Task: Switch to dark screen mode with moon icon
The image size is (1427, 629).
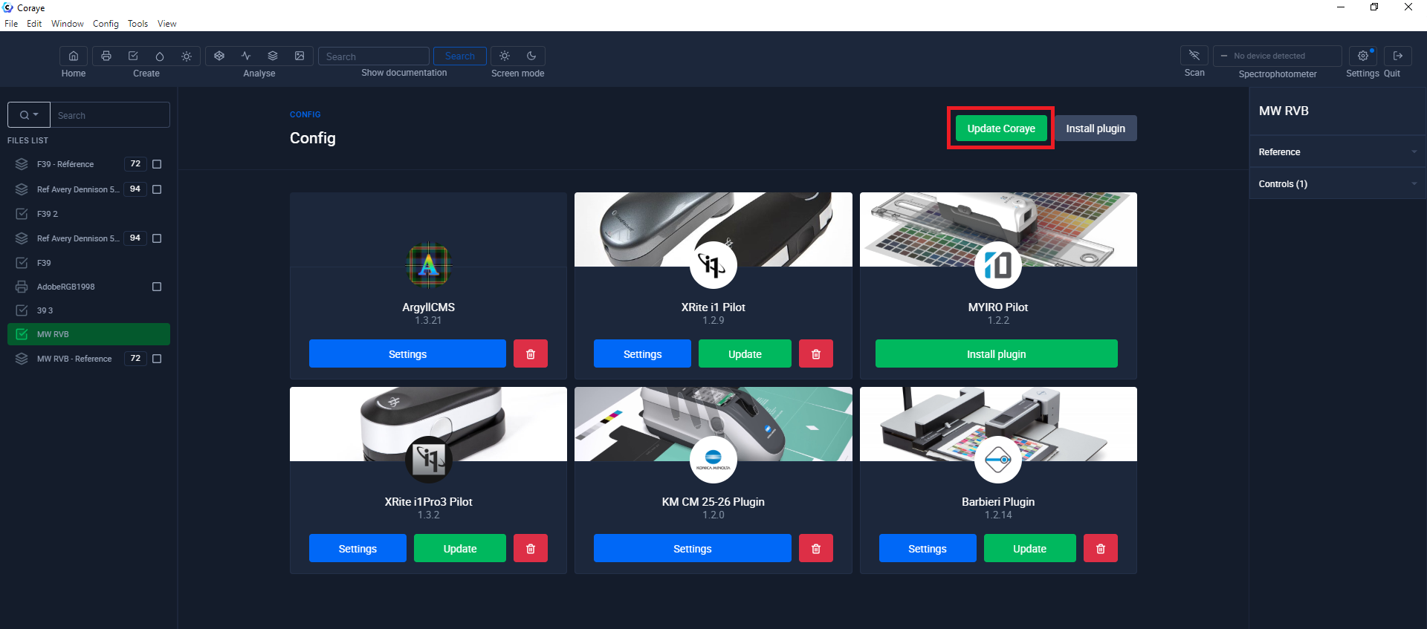Action: (531, 56)
